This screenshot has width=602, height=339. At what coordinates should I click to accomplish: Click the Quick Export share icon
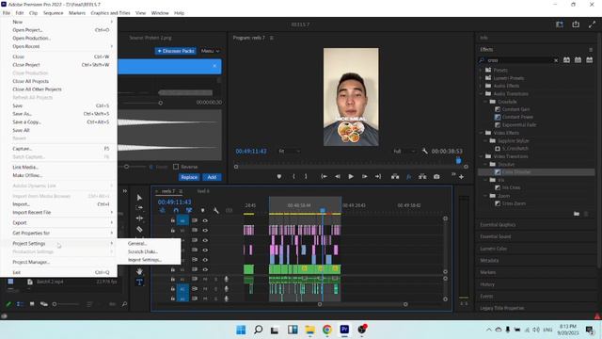coord(576,24)
